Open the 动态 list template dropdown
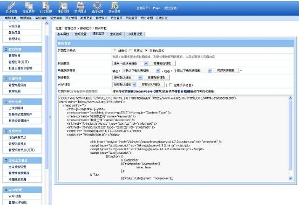The image size is (299, 205). click(193, 70)
